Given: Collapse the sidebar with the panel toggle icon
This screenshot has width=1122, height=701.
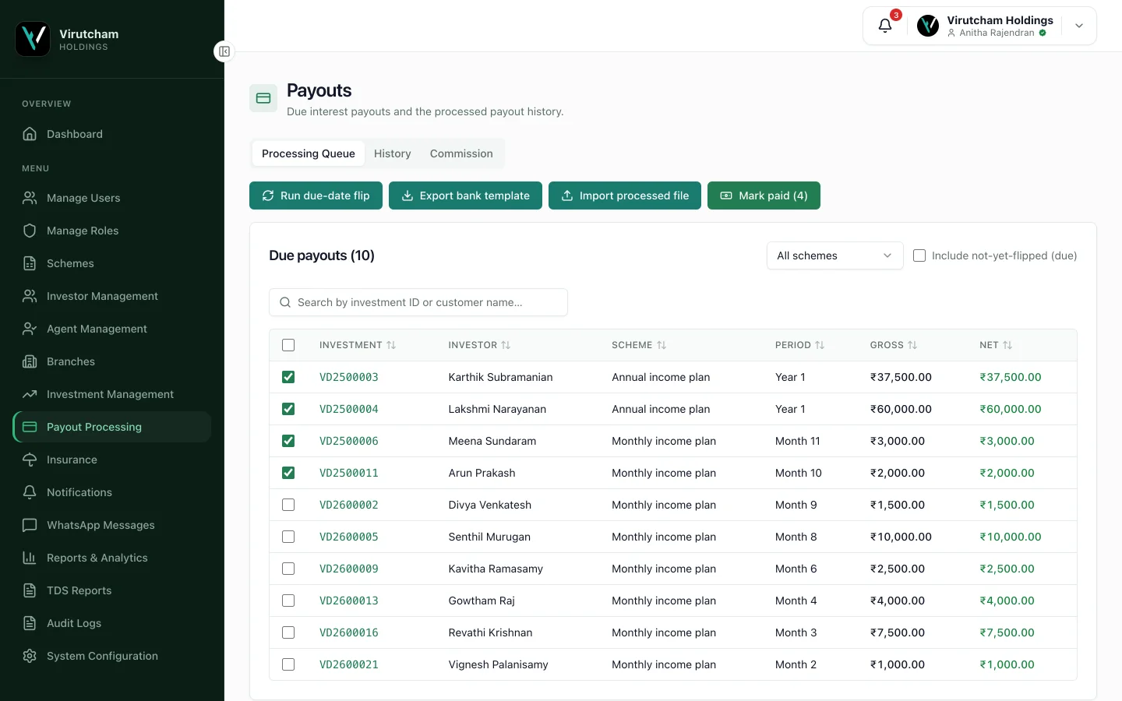Looking at the screenshot, I should [224, 51].
